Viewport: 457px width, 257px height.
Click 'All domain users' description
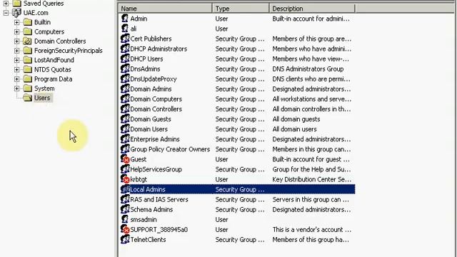294,129
